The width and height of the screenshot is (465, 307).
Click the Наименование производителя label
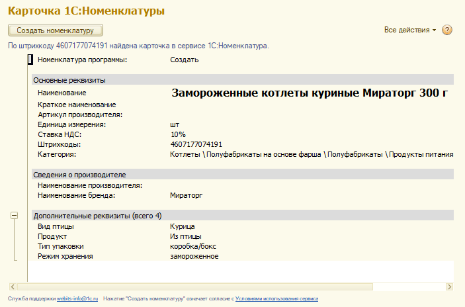(90, 186)
